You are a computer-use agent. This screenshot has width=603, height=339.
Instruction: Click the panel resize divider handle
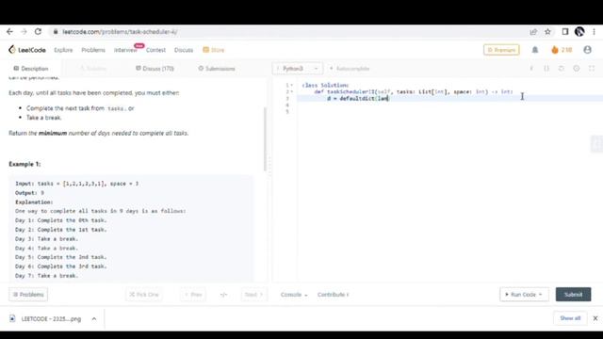click(269, 166)
